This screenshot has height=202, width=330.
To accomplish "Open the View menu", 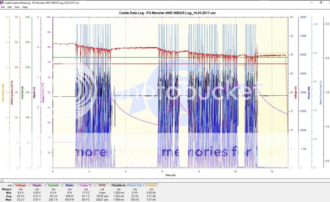I will point(17,7).
